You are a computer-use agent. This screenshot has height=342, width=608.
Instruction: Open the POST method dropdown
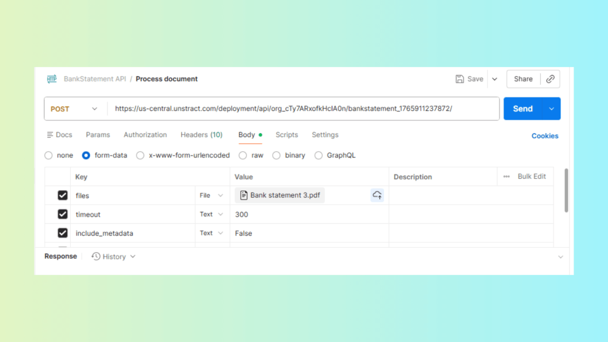75,109
